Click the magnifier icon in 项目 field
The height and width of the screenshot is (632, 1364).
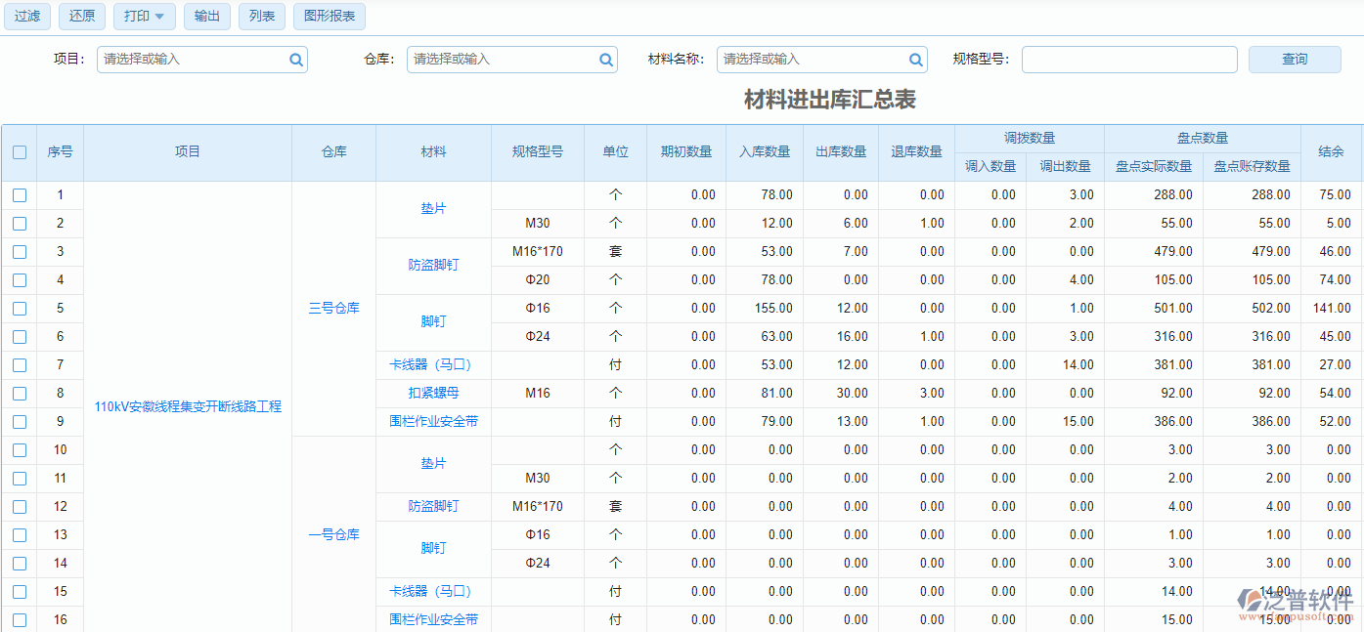295,59
